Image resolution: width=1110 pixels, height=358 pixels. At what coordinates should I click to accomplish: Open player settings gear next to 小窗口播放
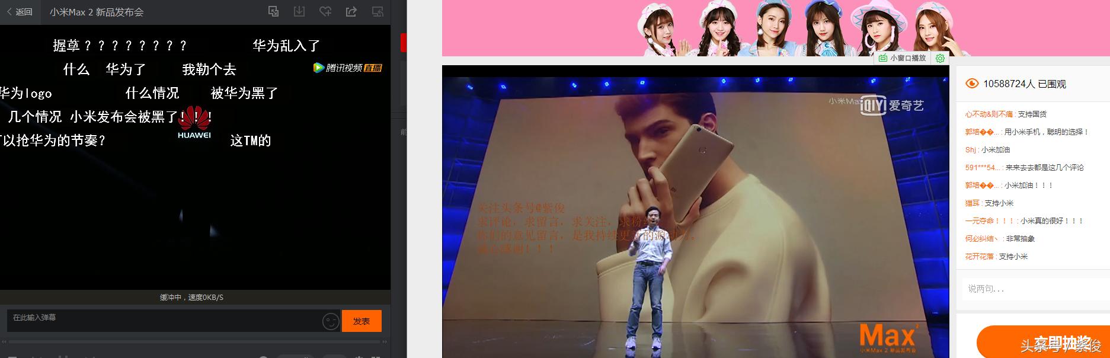[940, 58]
